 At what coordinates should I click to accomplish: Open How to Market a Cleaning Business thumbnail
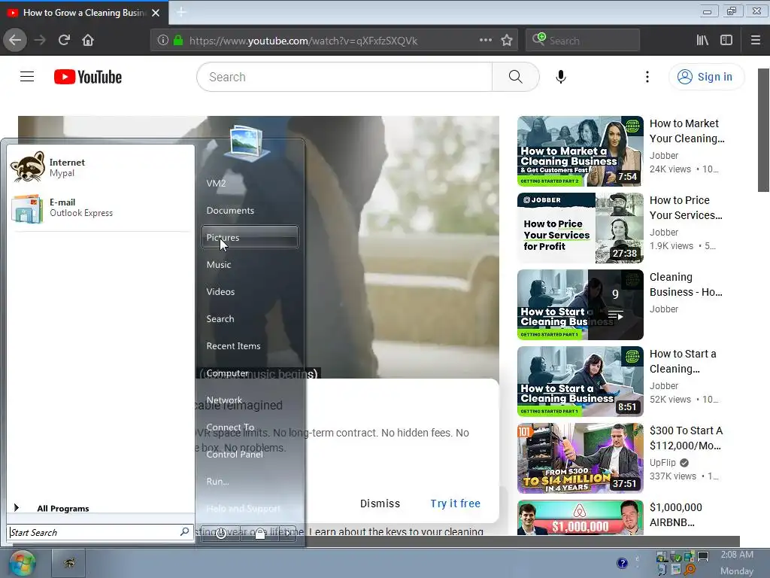(x=580, y=151)
